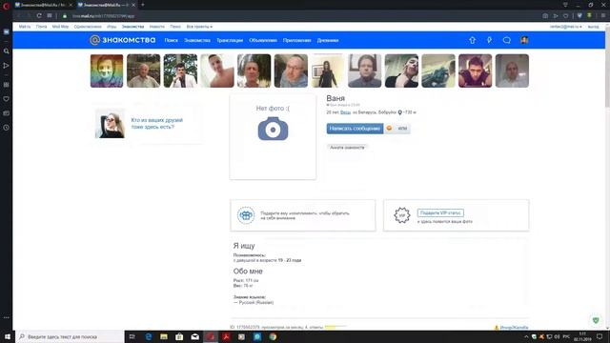Click 'Одноклассники' link in top bar
The image size is (610, 343).
(x=88, y=27)
